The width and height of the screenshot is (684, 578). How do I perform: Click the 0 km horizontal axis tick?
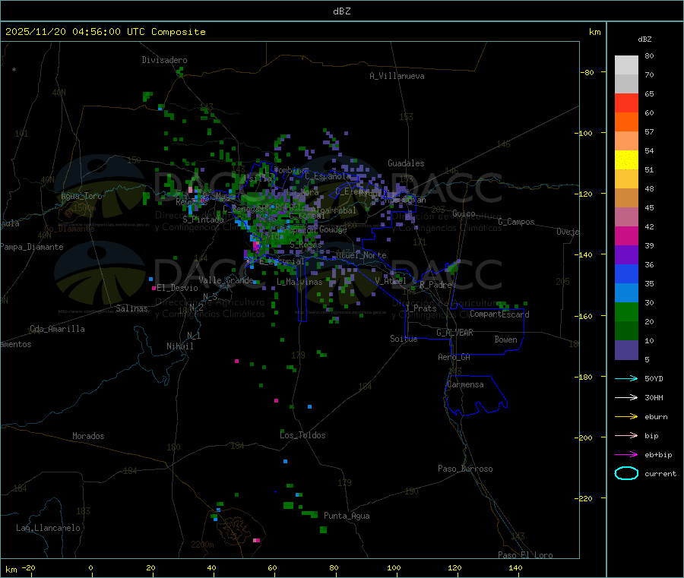90,567
